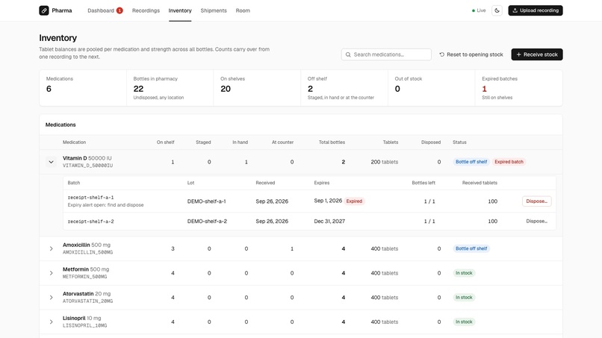Click the Receive stock button
Image resolution: width=602 pixels, height=338 pixels.
click(537, 54)
